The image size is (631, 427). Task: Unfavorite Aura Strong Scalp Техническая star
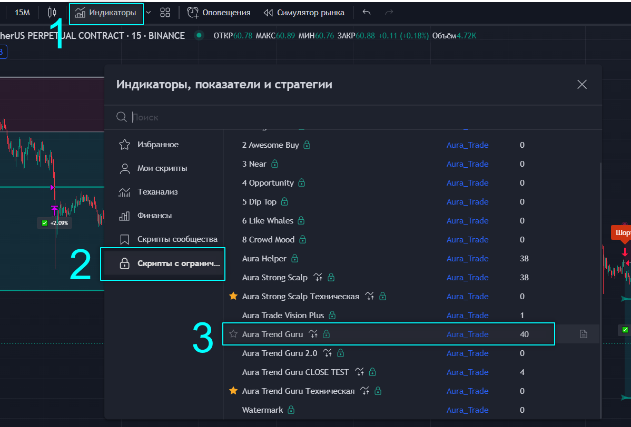coord(233,297)
